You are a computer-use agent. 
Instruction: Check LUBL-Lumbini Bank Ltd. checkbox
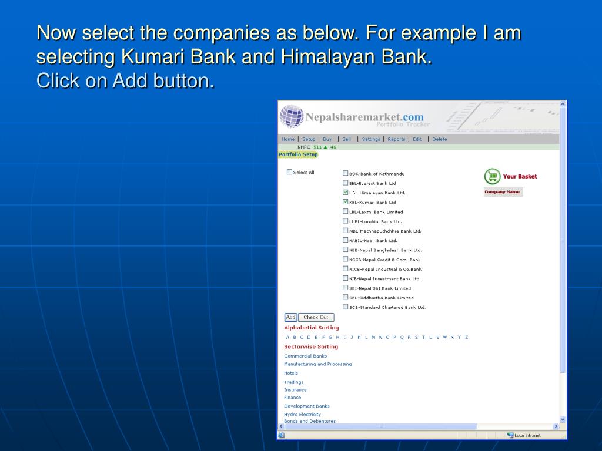pyautogui.click(x=345, y=221)
